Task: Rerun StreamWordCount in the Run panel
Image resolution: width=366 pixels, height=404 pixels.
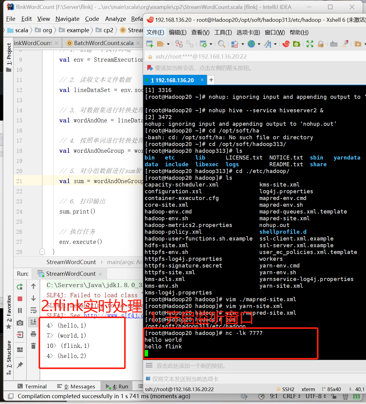Action: (x=20, y=287)
